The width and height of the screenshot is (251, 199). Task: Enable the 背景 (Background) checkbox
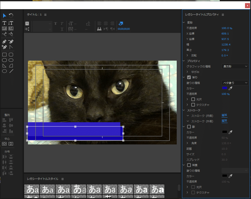point(189,165)
